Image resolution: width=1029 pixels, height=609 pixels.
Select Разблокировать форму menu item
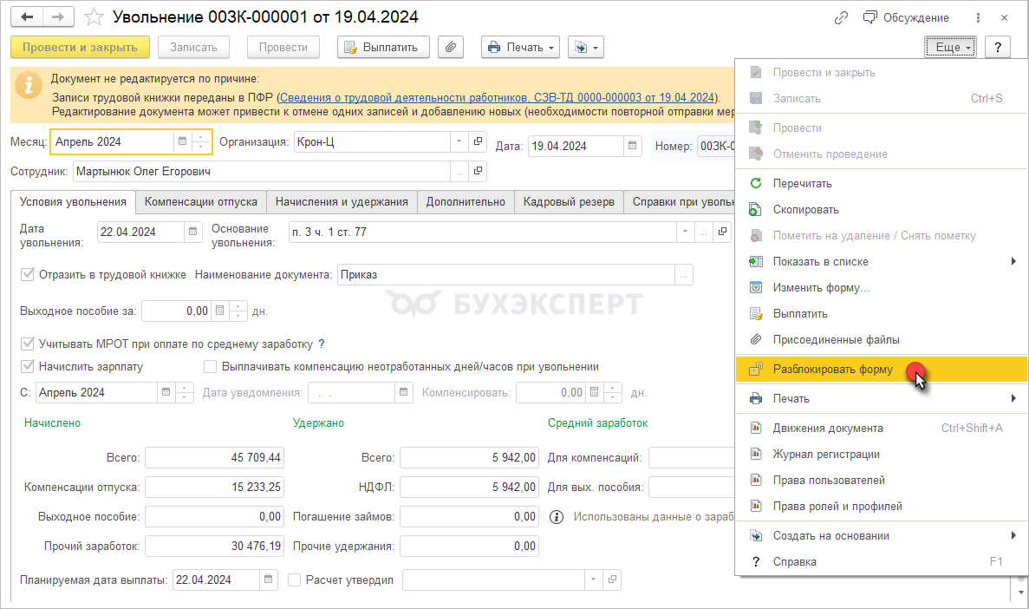832,369
